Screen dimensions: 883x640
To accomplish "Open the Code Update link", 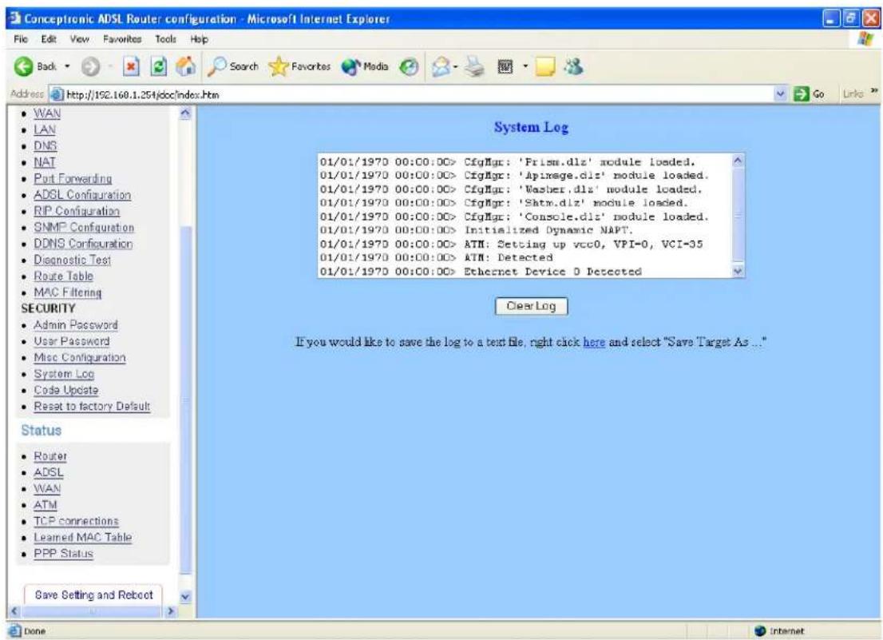I will pos(66,391).
